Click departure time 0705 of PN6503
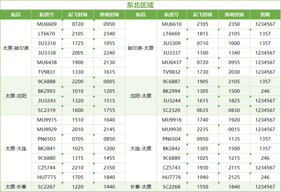 [x=78, y=139]
